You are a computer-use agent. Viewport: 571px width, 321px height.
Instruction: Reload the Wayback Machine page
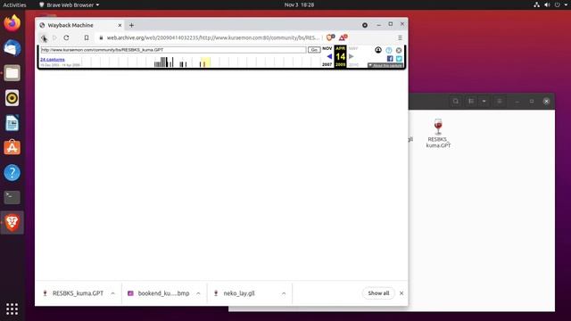click(x=66, y=37)
